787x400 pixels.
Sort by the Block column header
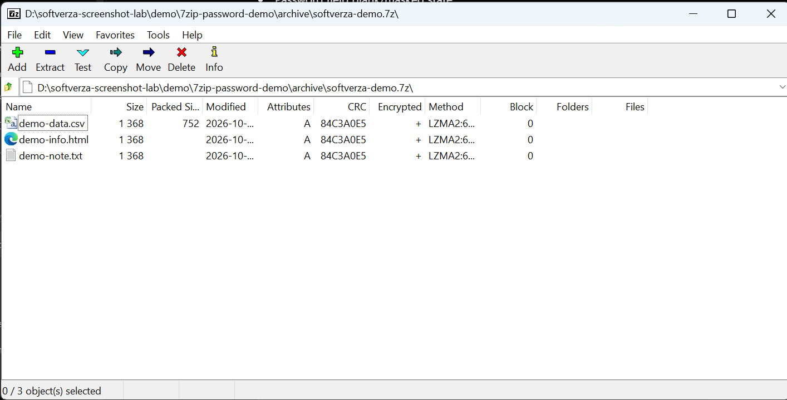[x=509, y=106]
